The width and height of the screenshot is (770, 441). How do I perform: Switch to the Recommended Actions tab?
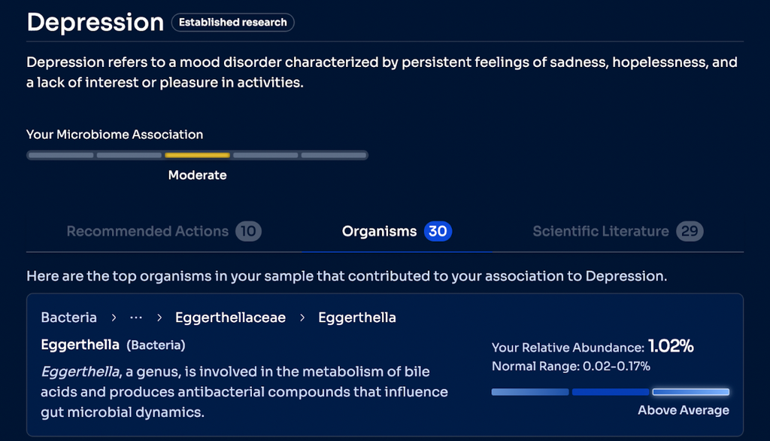point(147,231)
